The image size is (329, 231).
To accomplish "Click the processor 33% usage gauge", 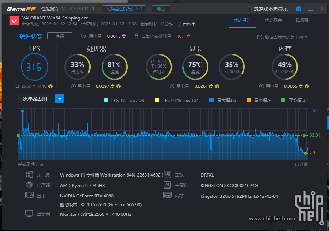I will tap(77, 67).
